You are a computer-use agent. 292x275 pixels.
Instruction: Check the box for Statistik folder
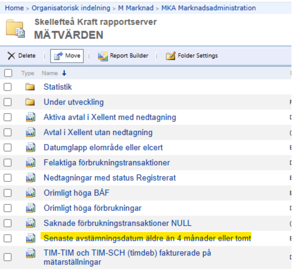pos(8,87)
